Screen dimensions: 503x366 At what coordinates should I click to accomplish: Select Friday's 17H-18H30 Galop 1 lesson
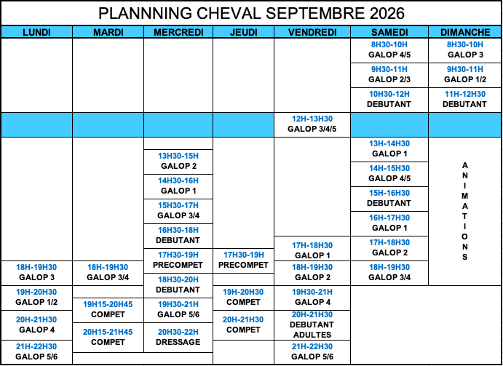tap(312, 250)
